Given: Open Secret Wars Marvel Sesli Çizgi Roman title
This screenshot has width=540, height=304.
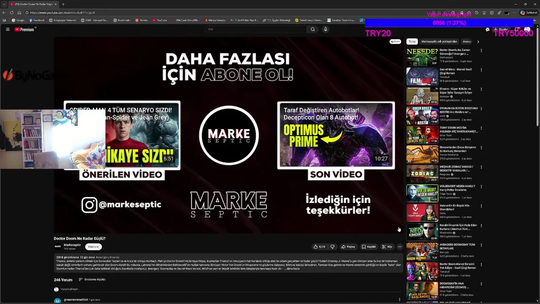Looking at the screenshot, I should tap(456, 71).
